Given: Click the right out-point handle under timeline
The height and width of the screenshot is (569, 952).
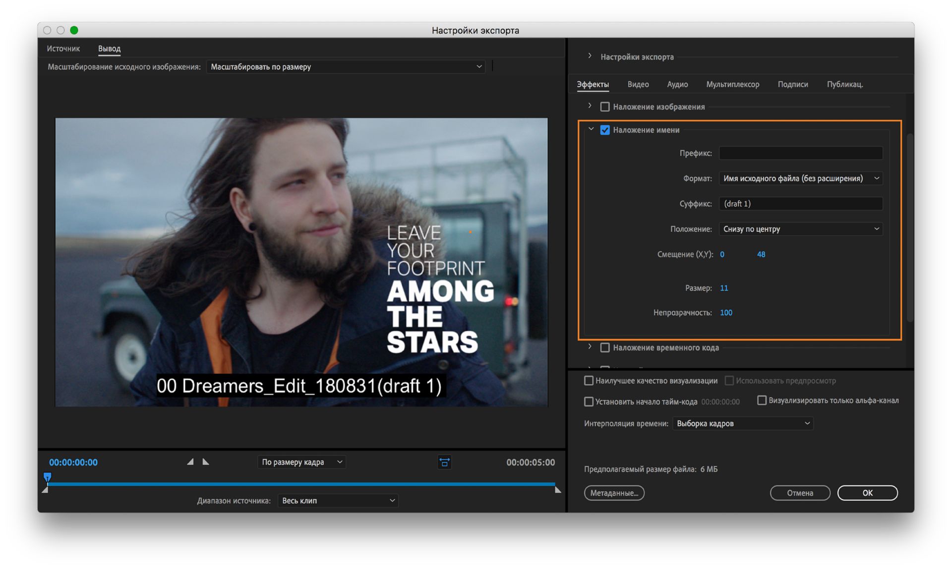Looking at the screenshot, I should [x=558, y=490].
